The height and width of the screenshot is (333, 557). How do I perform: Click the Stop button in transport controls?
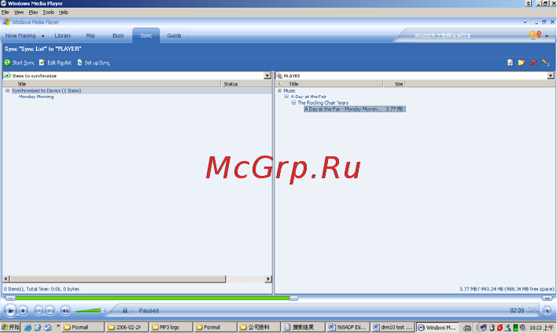coord(23,311)
